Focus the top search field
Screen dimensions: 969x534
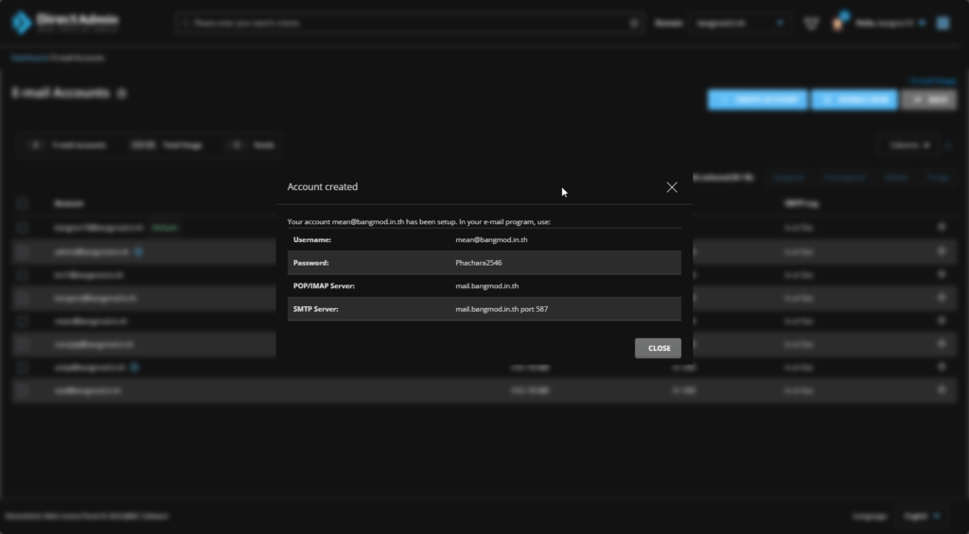tap(407, 24)
